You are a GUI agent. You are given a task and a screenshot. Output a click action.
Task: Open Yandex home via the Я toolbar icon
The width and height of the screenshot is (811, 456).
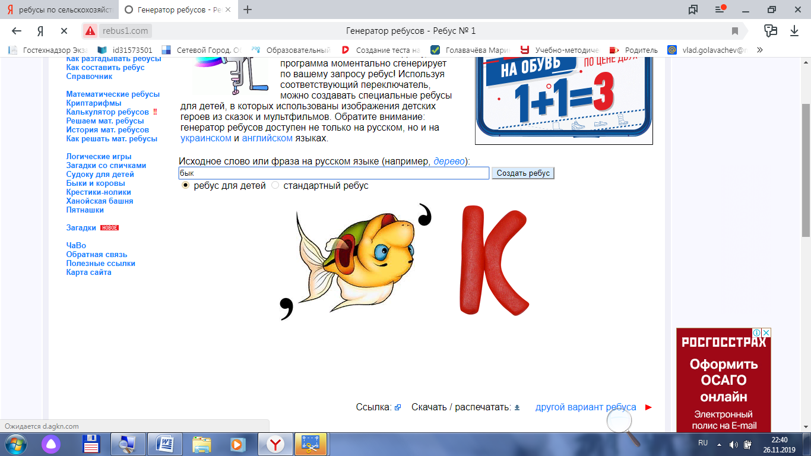point(40,31)
